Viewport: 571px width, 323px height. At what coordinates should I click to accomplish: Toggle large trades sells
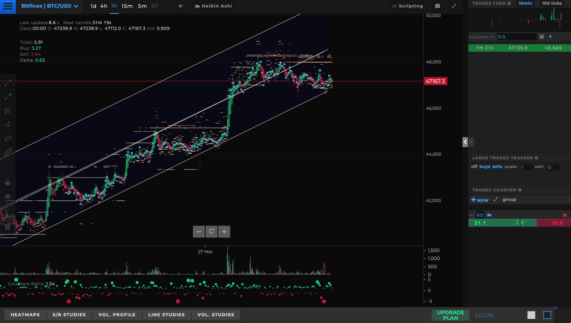tap(497, 167)
